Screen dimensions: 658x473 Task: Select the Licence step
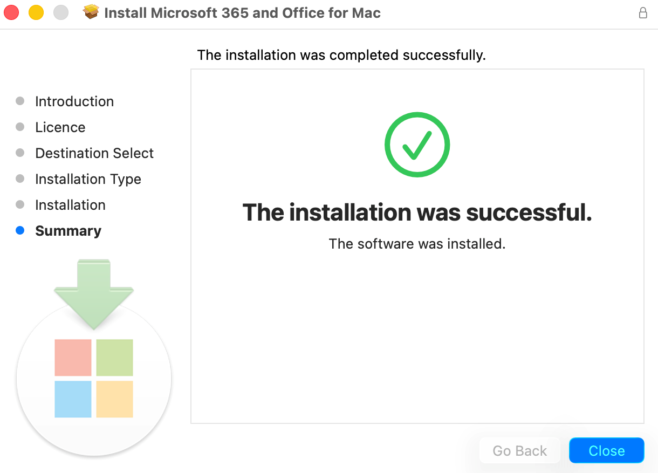pyautogui.click(x=60, y=127)
